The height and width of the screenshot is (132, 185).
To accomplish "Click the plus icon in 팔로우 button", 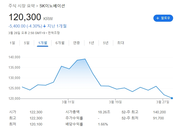I will [158, 18].
